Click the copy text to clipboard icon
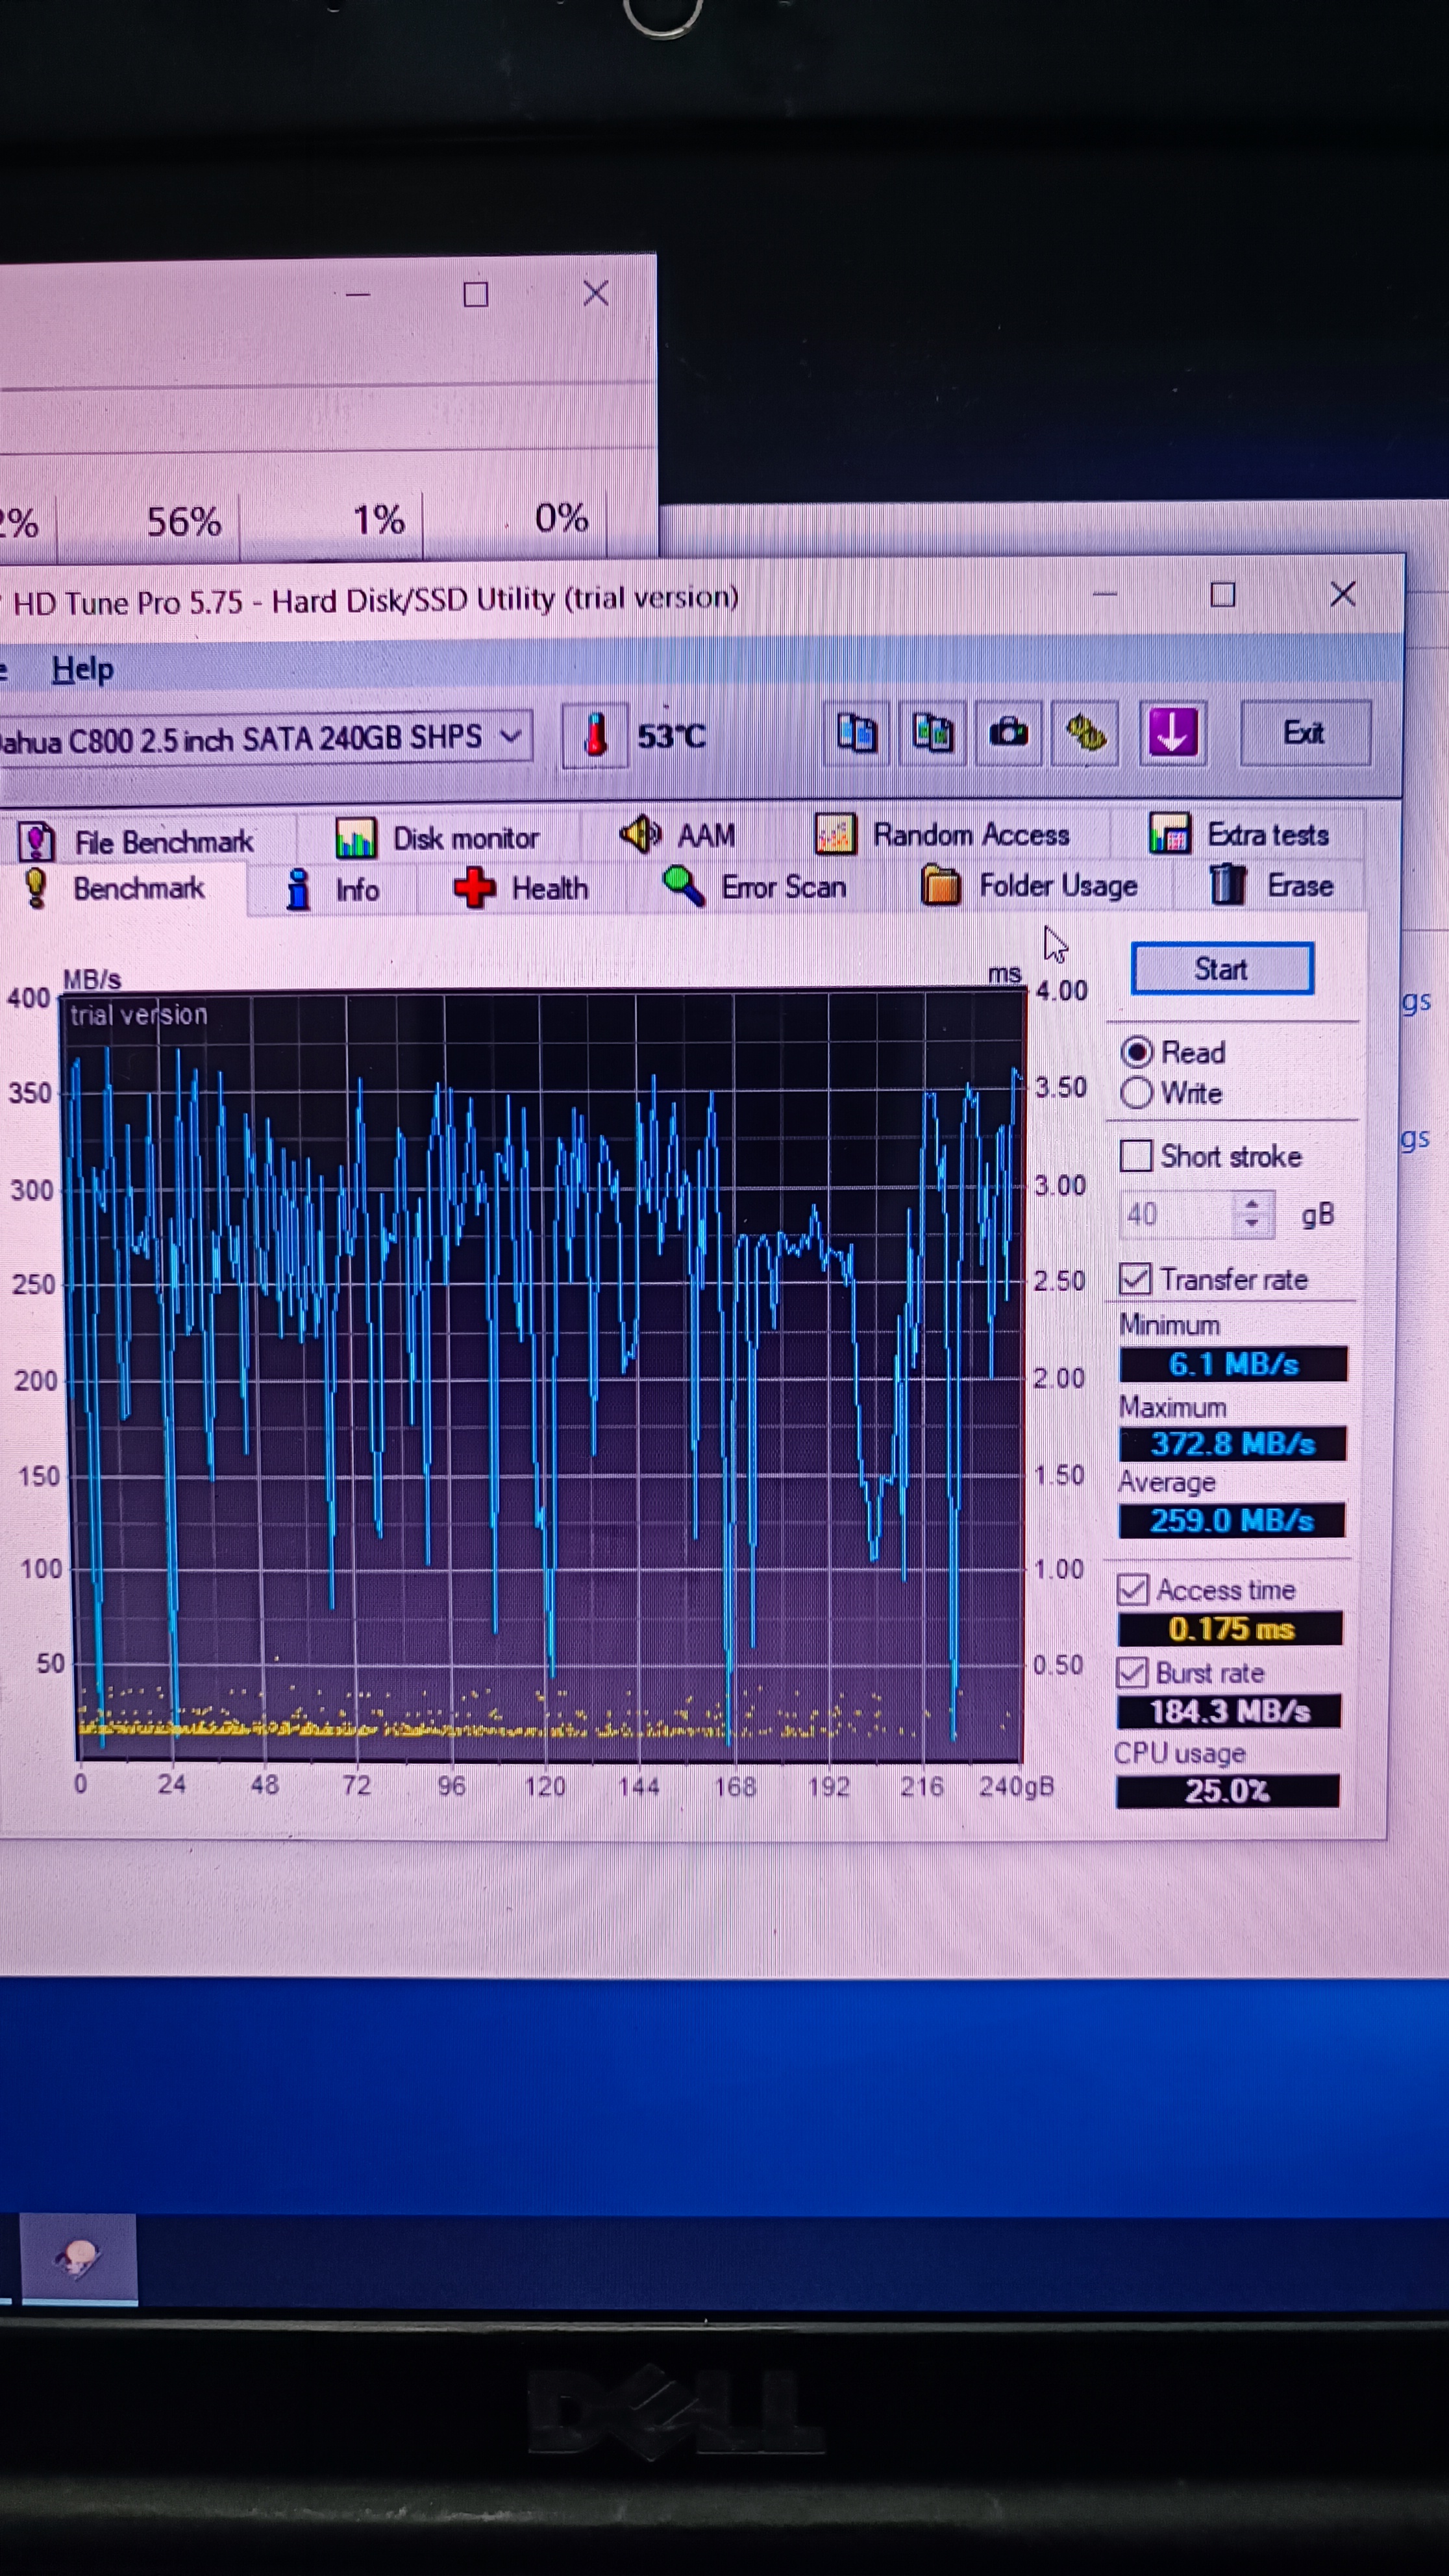The width and height of the screenshot is (1449, 2576). pyautogui.click(x=856, y=733)
